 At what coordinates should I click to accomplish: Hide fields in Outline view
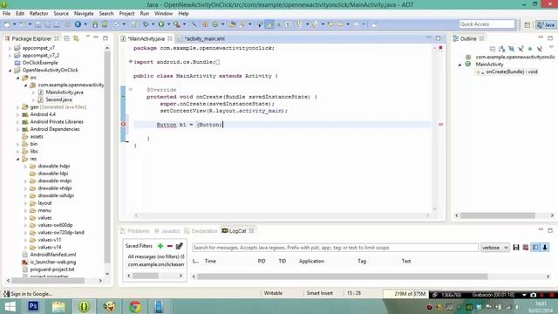click(512, 49)
